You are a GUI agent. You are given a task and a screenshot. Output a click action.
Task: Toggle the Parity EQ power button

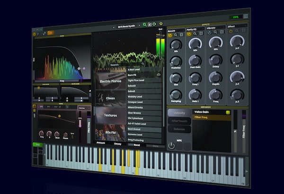[x=189, y=34]
